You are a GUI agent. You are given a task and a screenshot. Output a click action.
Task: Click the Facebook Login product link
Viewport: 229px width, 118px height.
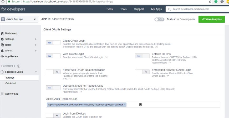click(14, 72)
